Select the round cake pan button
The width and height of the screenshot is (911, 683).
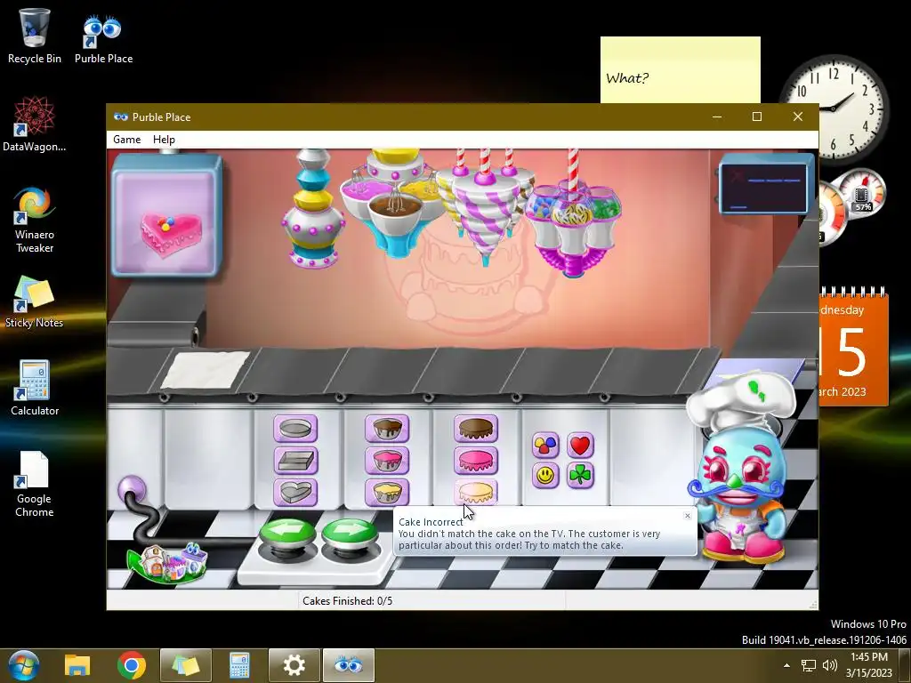click(295, 429)
